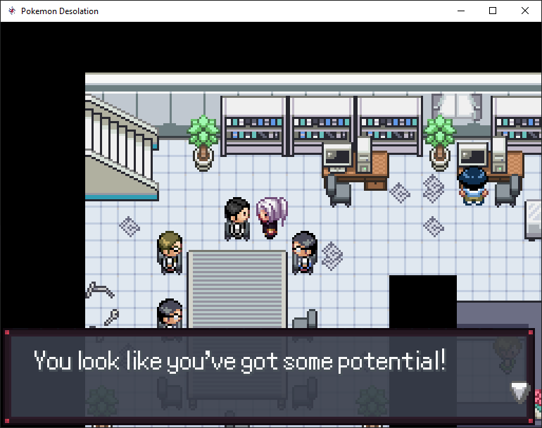Minimize the Pokemon Desolation window
This screenshot has height=428, width=542.
(x=461, y=11)
